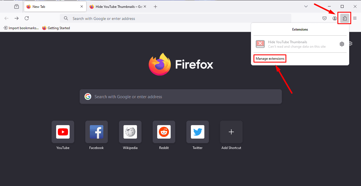The height and width of the screenshot is (186, 361).
Task: Open the new-tab personalize gear icon
Action: (350, 43)
